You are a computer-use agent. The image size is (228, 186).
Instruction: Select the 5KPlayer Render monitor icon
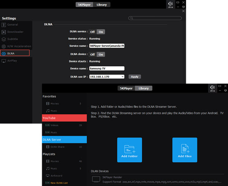click(96, 179)
